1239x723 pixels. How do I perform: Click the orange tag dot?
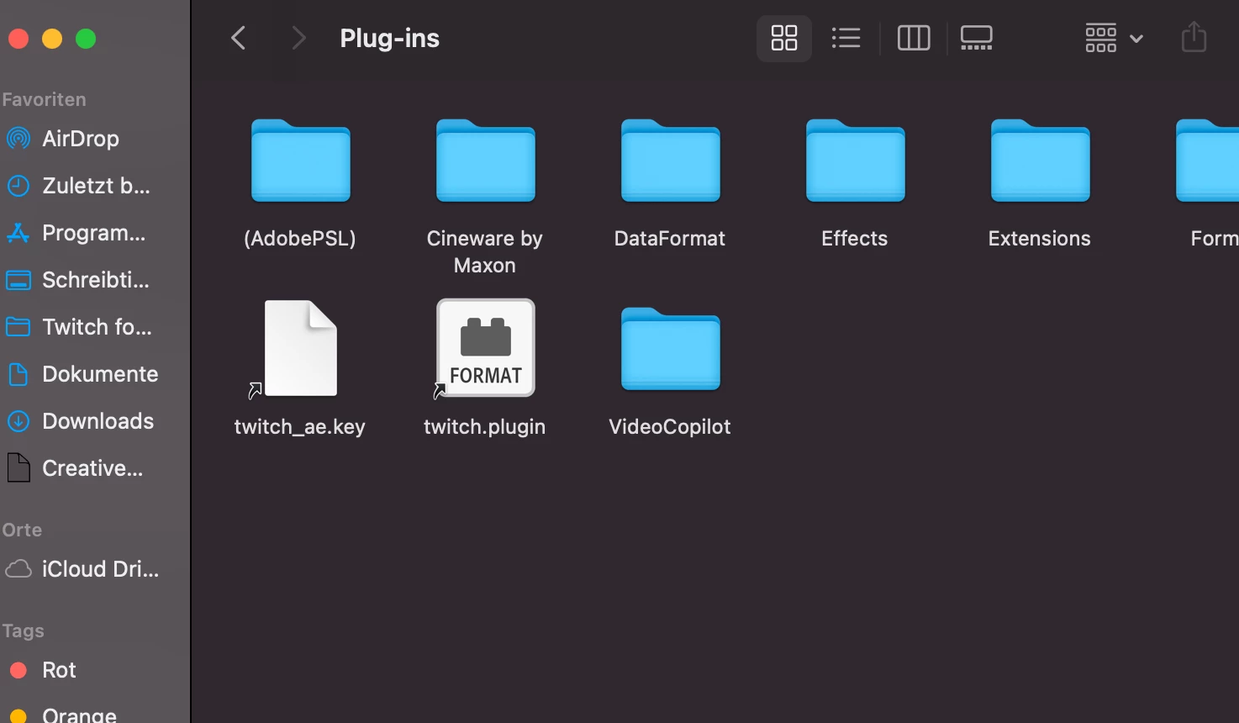pos(18,716)
